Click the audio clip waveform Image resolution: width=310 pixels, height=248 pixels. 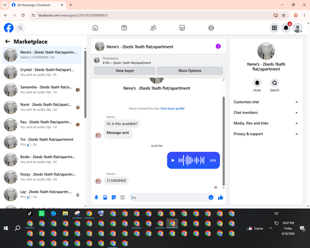click(x=192, y=161)
